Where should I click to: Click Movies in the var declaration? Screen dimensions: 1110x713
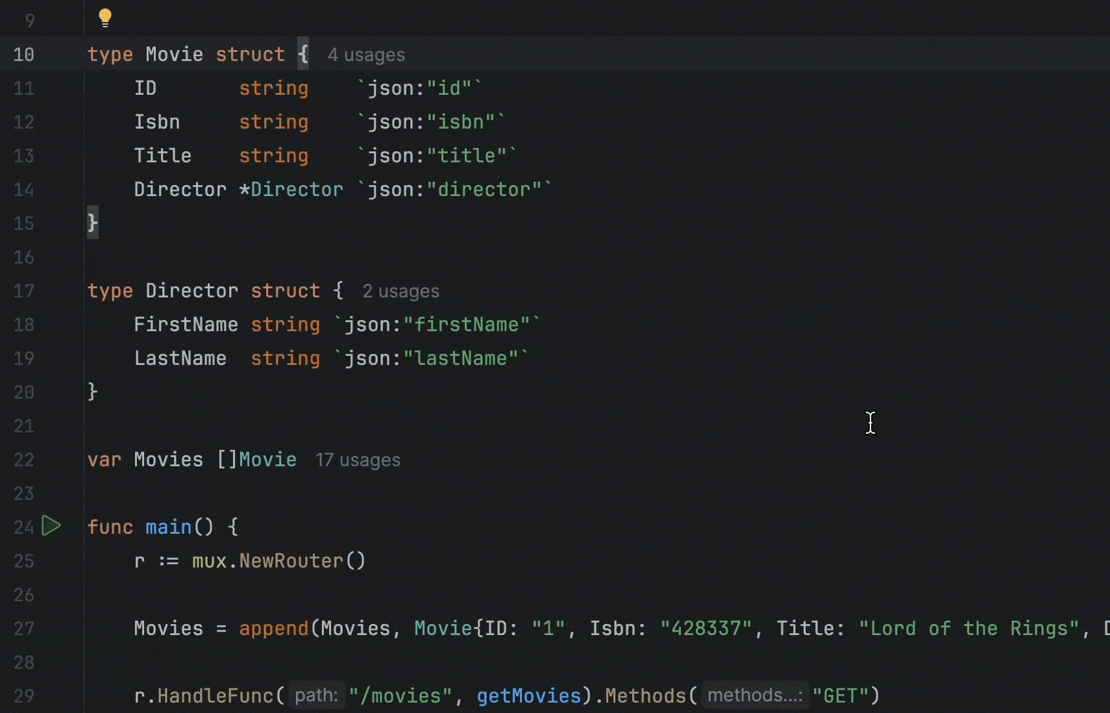168,460
